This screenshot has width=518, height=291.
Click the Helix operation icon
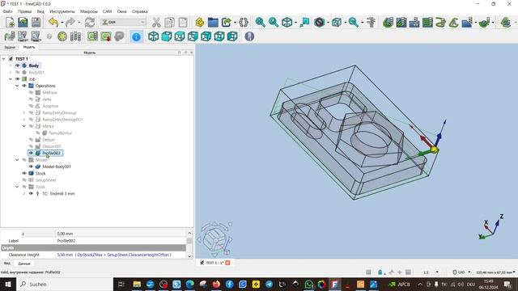click(440, 23)
